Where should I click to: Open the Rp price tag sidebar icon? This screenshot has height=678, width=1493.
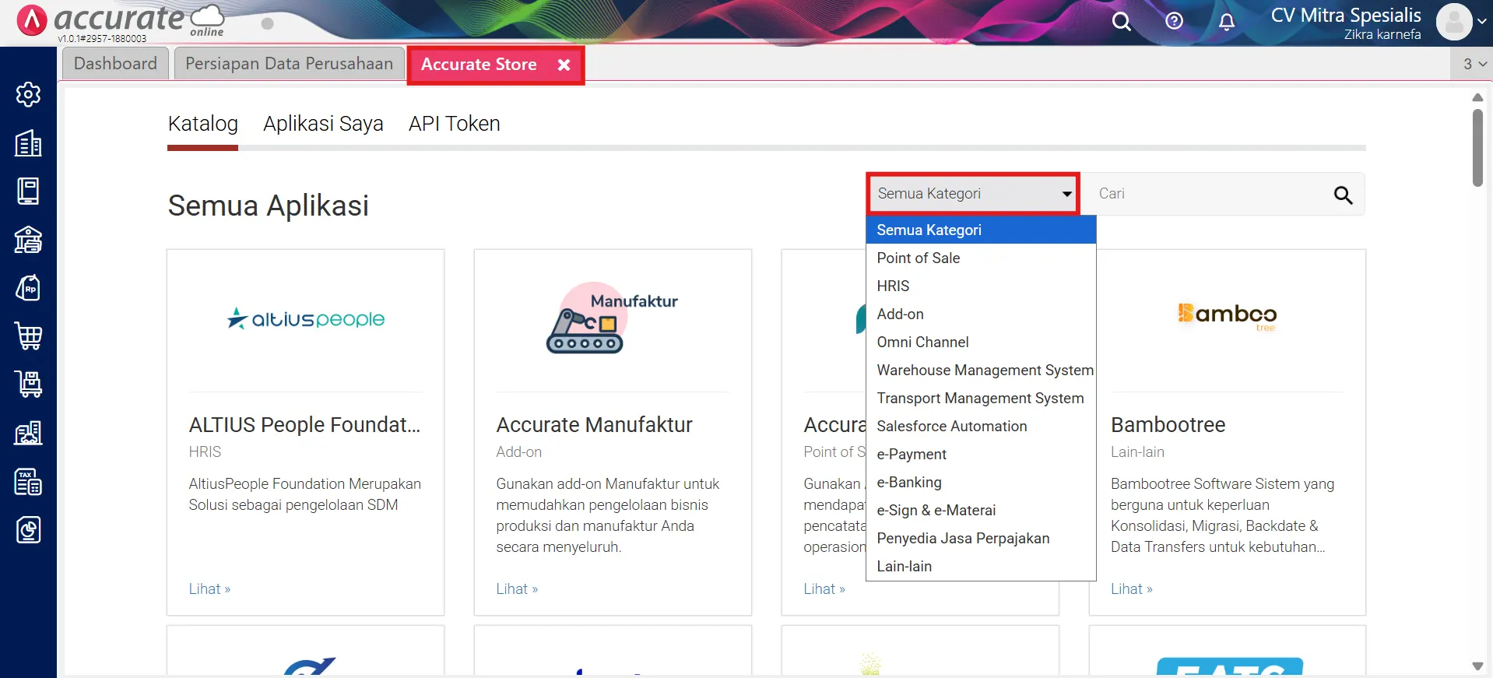tap(28, 288)
